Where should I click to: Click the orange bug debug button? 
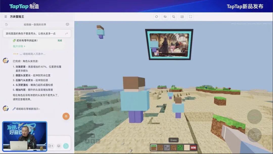click(x=66, y=116)
